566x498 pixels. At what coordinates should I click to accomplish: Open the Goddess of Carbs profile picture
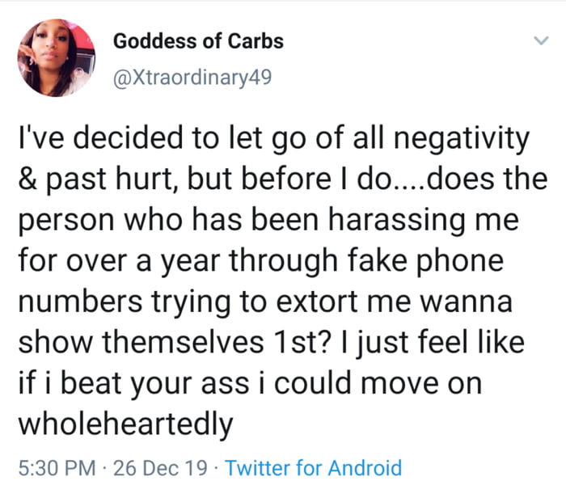(x=57, y=57)
